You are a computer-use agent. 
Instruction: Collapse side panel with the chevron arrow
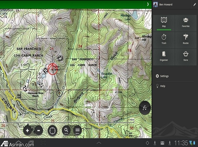coord(148,4)
